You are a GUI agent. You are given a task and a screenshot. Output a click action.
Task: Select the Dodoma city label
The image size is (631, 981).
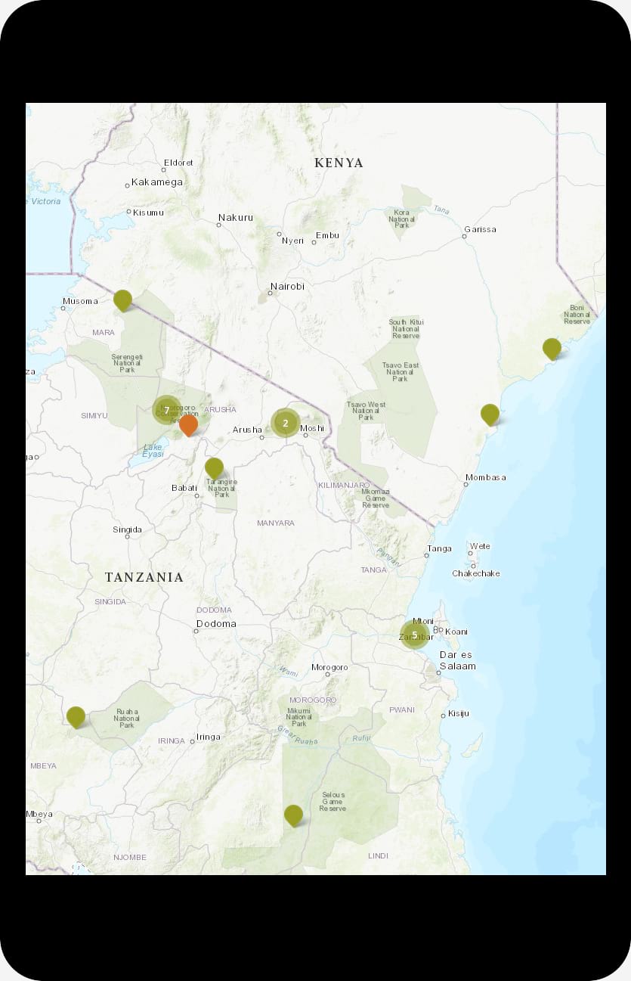pos(216,624)
